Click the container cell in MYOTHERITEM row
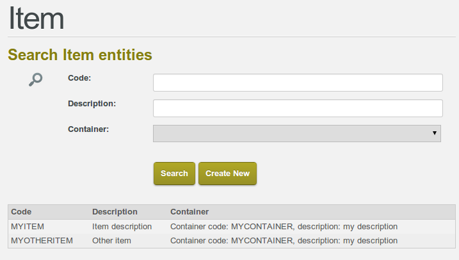The height and width of the screenshot is (260, 459). [284, 241]
